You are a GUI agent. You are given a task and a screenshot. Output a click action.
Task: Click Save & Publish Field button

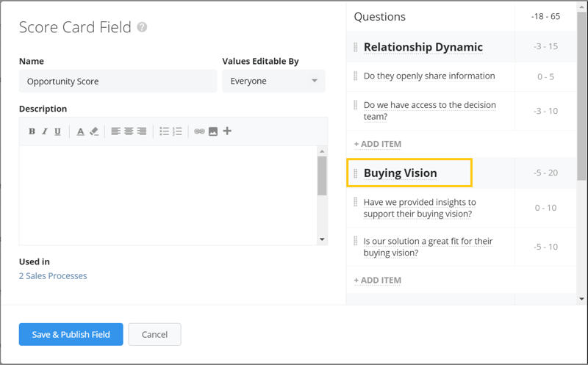click(x=71, y=334)
